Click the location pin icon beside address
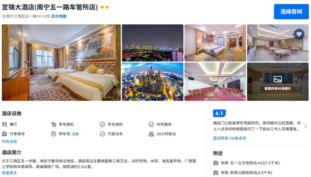Image resolution: width=311 pixels, height=177 pixels. pyautogui.click(x=4, y=17)
